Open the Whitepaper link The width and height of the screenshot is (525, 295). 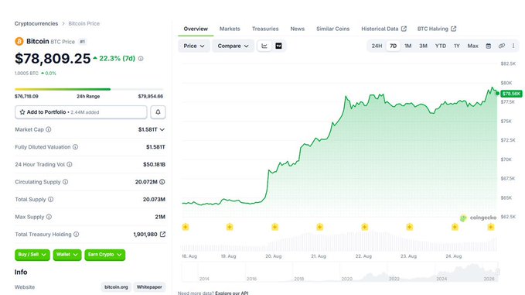pyautogui.click(x=149, y=287)
